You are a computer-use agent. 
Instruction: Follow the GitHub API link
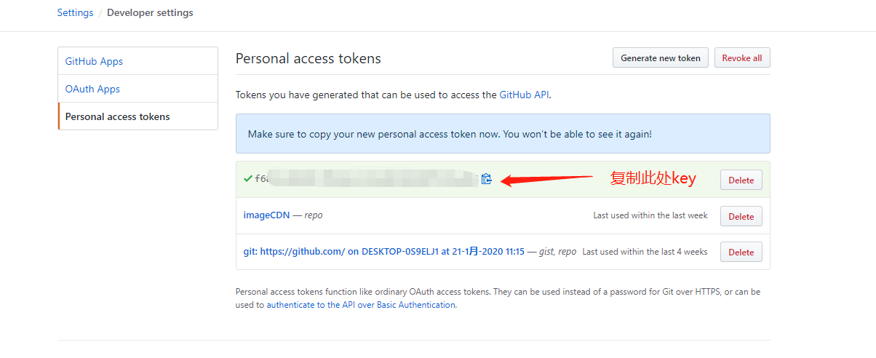coord(524,95)
